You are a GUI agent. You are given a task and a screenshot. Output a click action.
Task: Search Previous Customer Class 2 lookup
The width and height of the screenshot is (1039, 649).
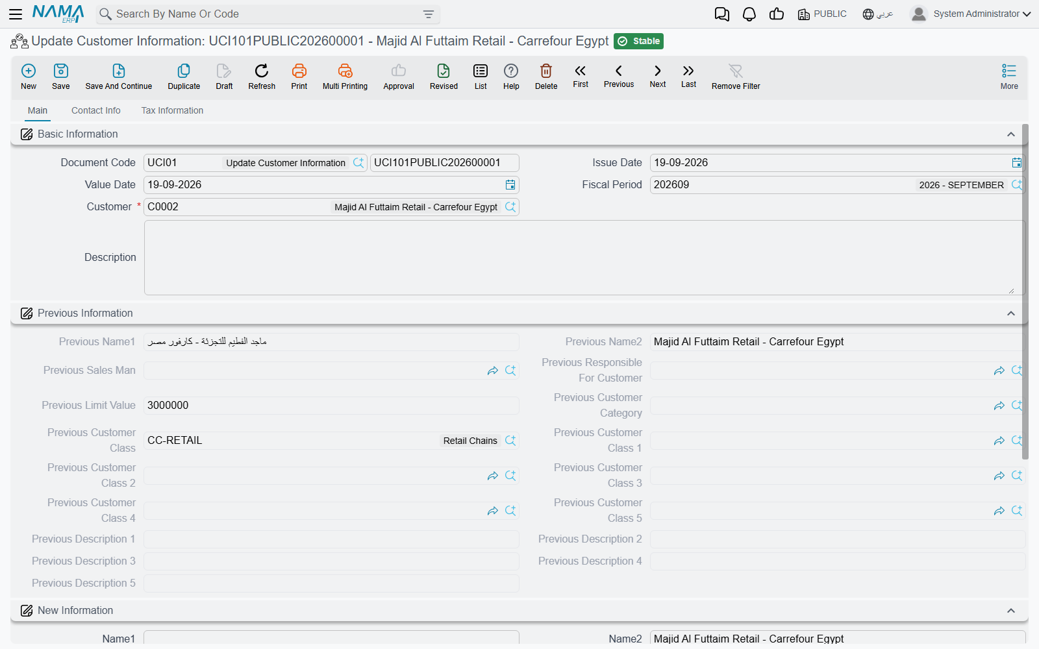click(x=510, y=476)
